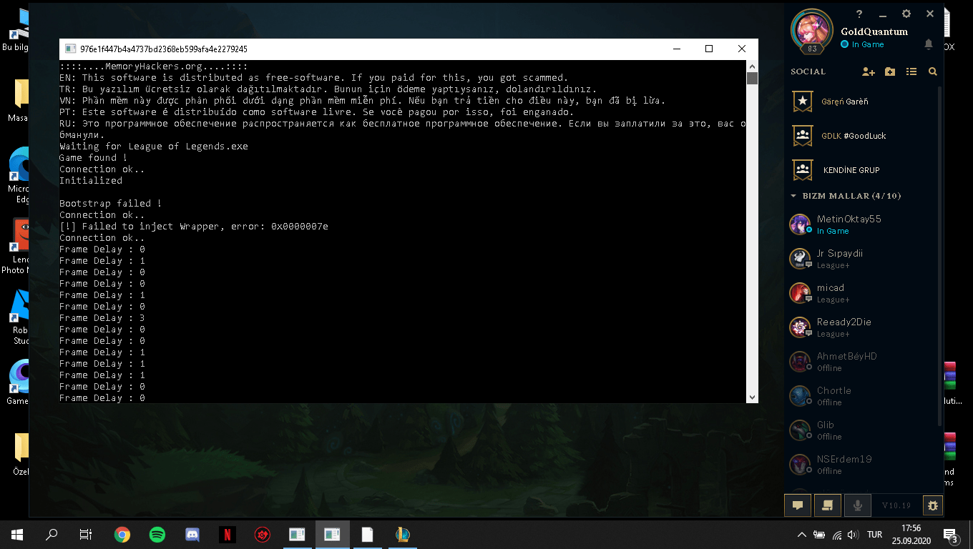Click the V10.19 version label

896,505
